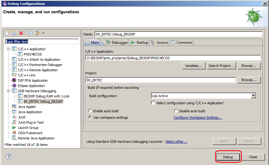Click the configuration Name field
269x165 pixels.
click(x=179, y=34)
